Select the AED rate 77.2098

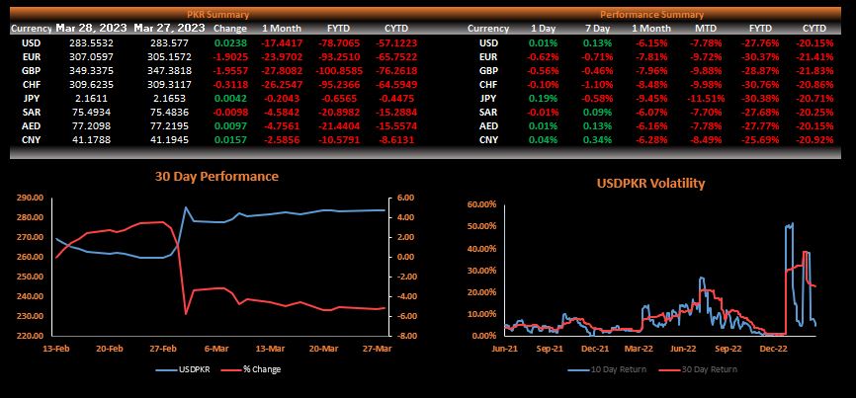92,126
